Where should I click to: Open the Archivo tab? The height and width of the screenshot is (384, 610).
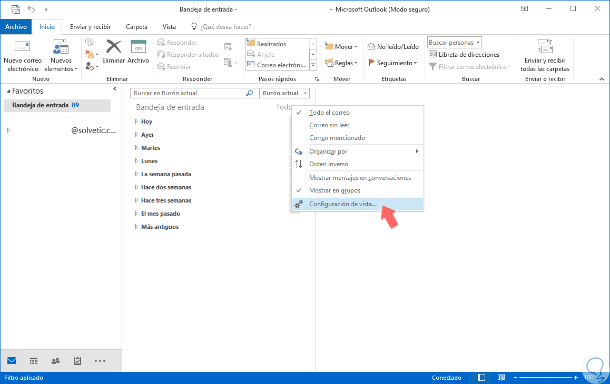point(16,27)
